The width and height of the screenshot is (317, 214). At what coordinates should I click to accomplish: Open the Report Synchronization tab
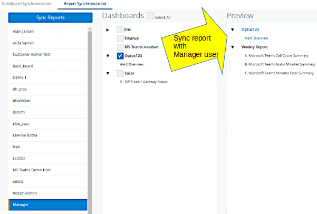[85, 4]
